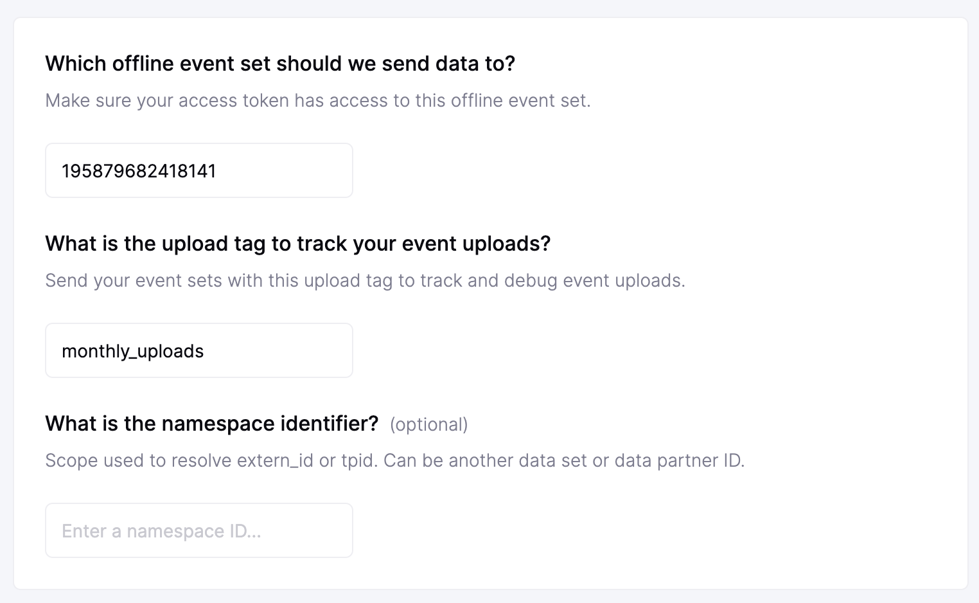Select the value 195879682418141
This screenshot has width=979, height=603.
pyautogui.click(x=139, y=171)
